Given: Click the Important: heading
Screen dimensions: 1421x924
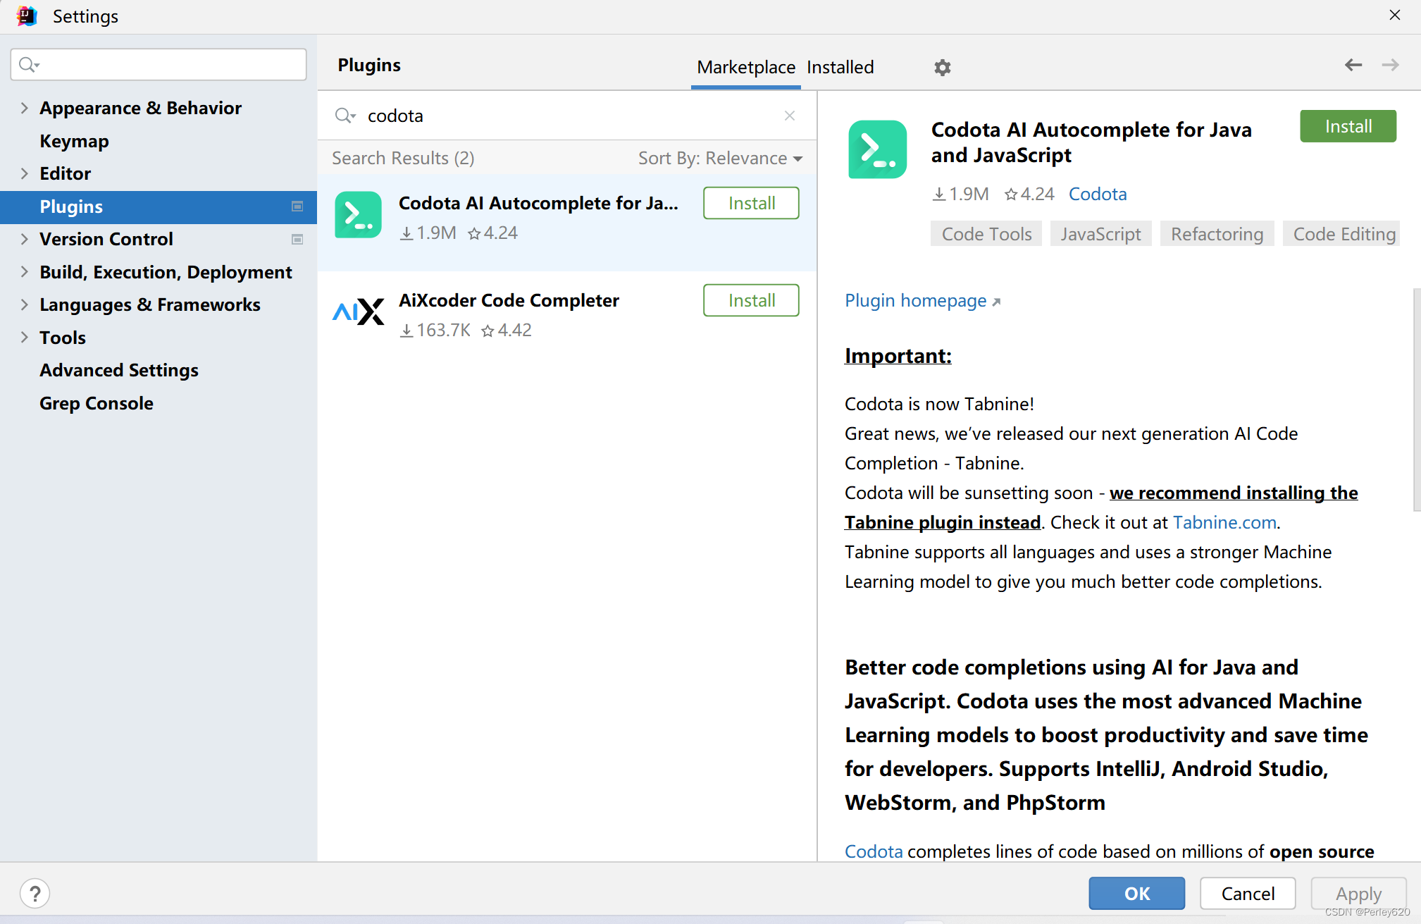Looking at the screenshot, I should pyautogui.click(x=898, y=356).
